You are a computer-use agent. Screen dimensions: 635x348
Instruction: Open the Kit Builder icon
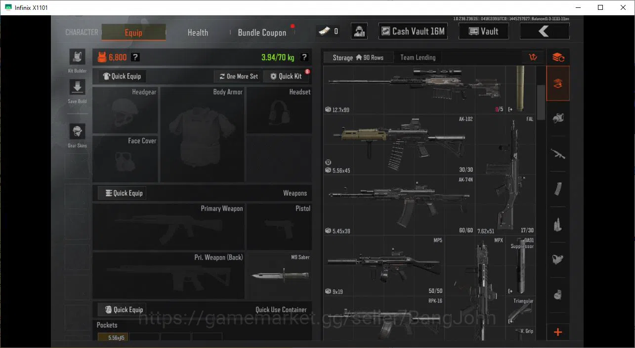coord(77,57)
